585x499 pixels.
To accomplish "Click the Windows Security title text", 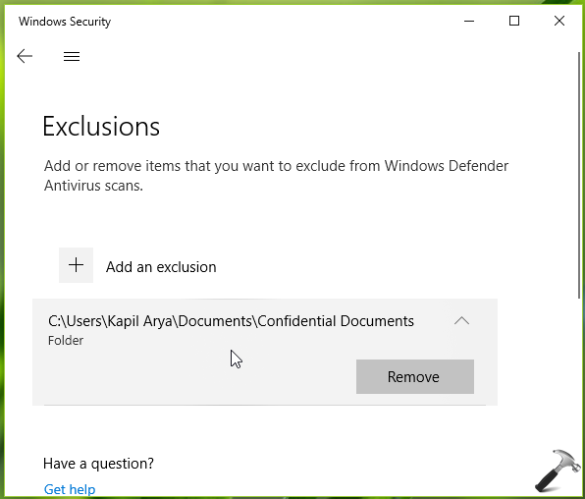I will 65,22.
